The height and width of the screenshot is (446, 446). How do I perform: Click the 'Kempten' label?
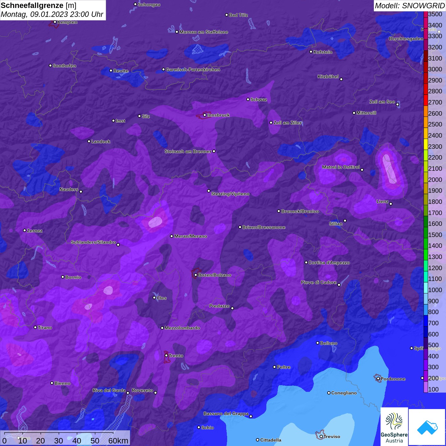coord(67,22)
